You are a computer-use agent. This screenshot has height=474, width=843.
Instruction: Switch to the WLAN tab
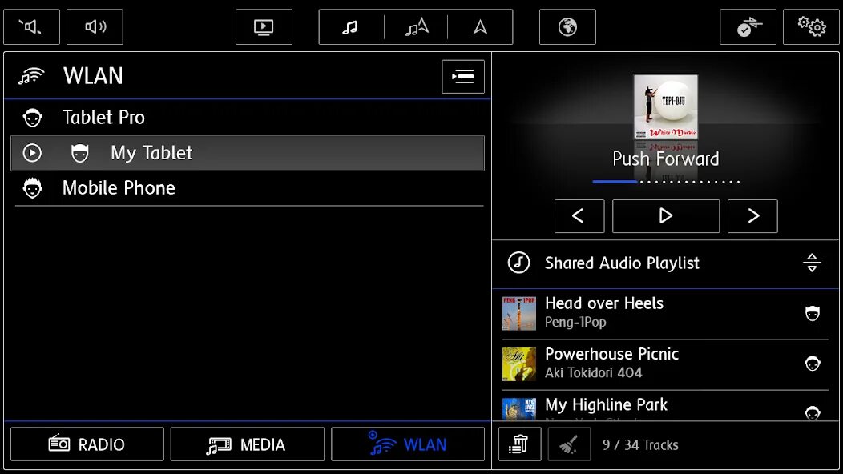[x=408, y=444]
